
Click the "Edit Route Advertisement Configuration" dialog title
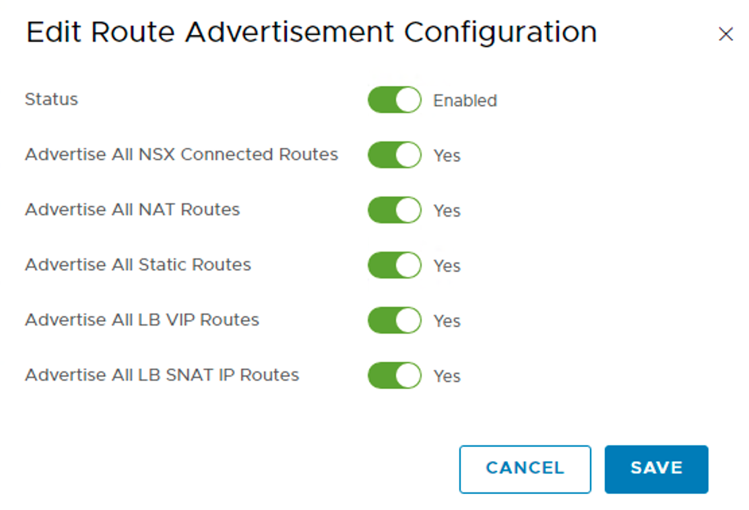coord(311,32)
